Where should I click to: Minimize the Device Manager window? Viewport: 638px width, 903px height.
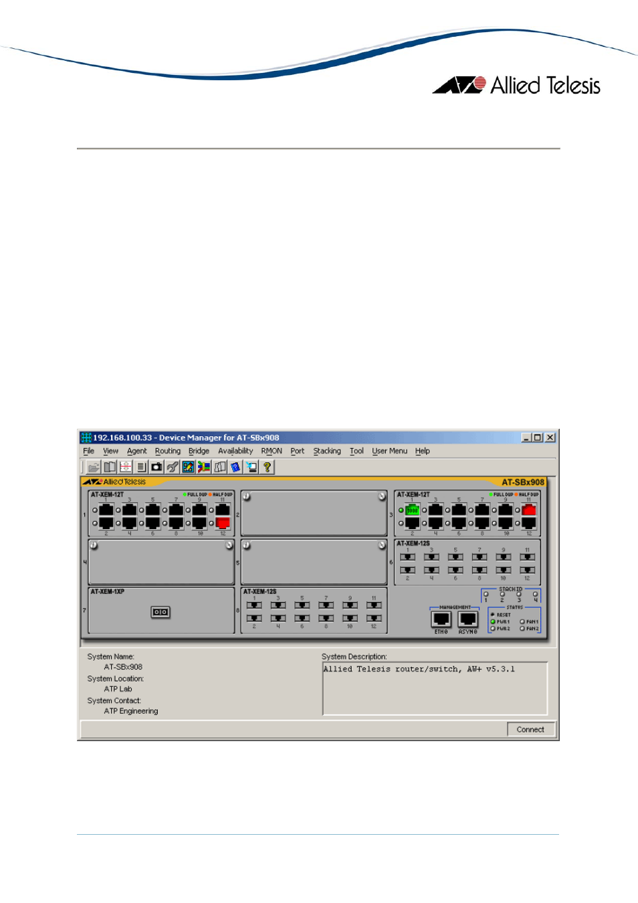(x=526, y=437)
